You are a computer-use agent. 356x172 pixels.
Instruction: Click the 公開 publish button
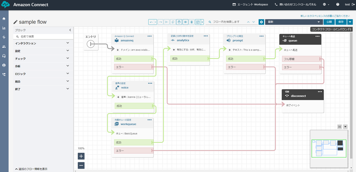pos(329,22)
